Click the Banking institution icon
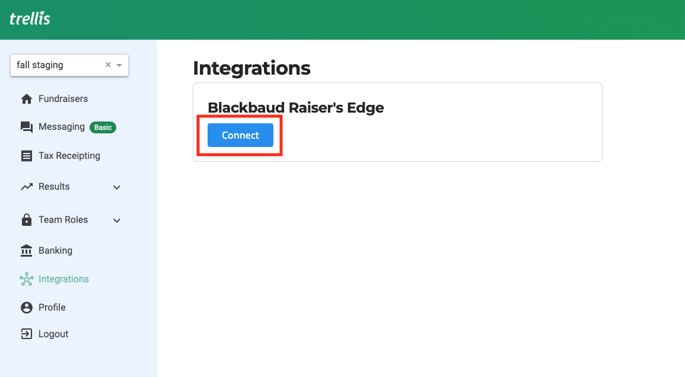 point(27,250)
